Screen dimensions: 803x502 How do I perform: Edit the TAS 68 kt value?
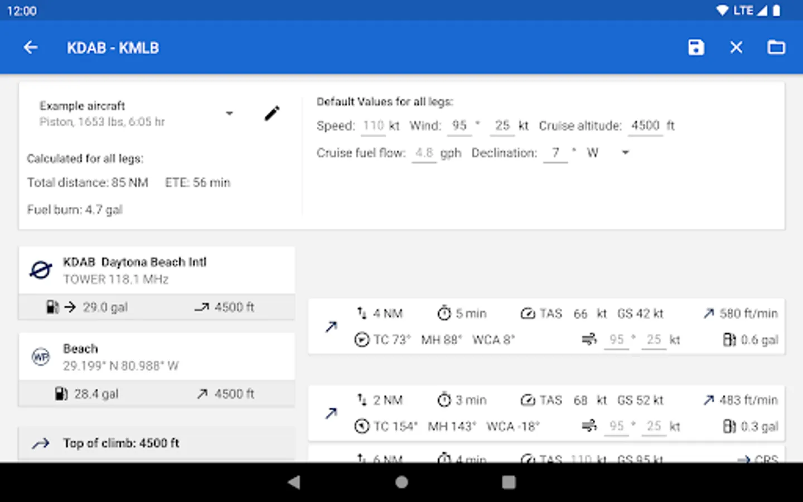(x=581, y=400)
